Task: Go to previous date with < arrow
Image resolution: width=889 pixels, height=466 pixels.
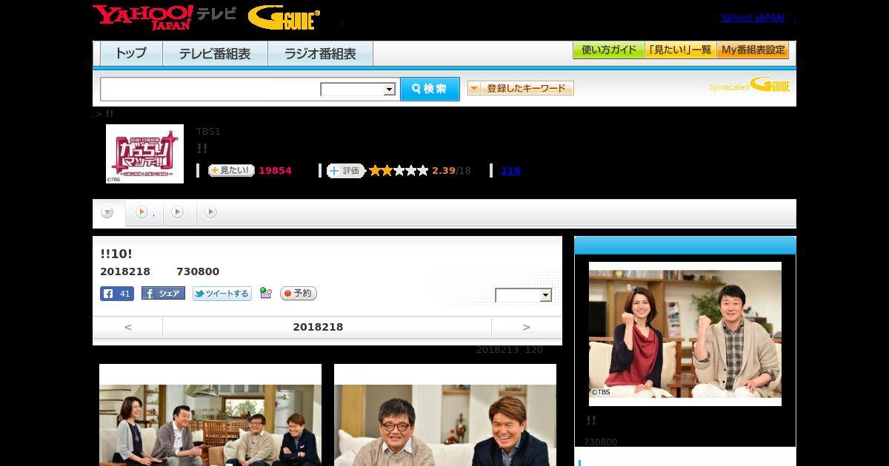Action: [x=128, y=327]
